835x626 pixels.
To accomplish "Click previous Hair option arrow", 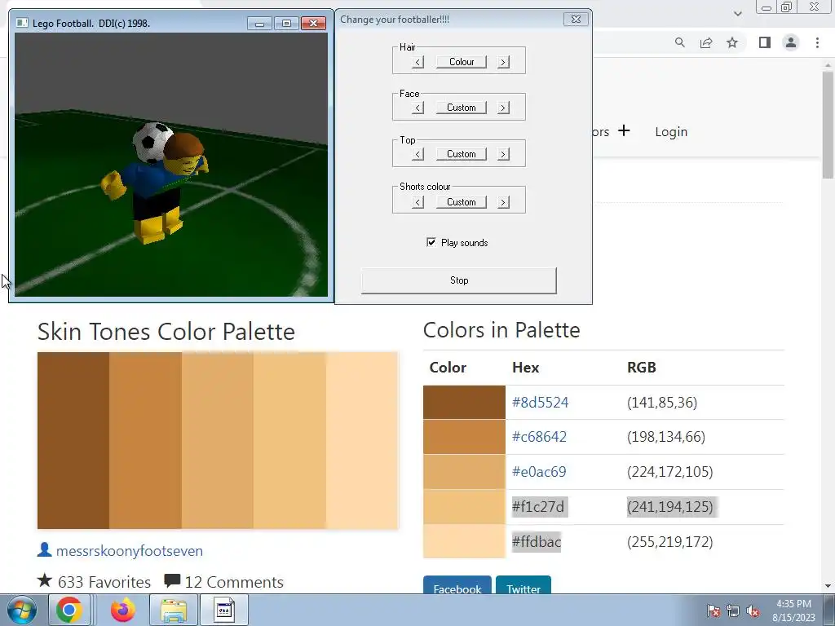I will coord(418,62).
